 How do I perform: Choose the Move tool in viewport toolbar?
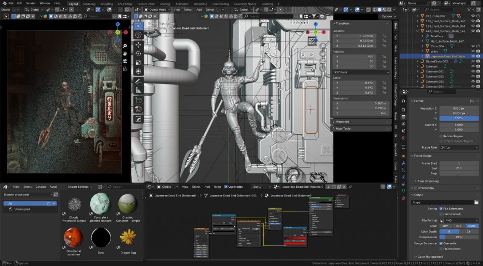138,44
